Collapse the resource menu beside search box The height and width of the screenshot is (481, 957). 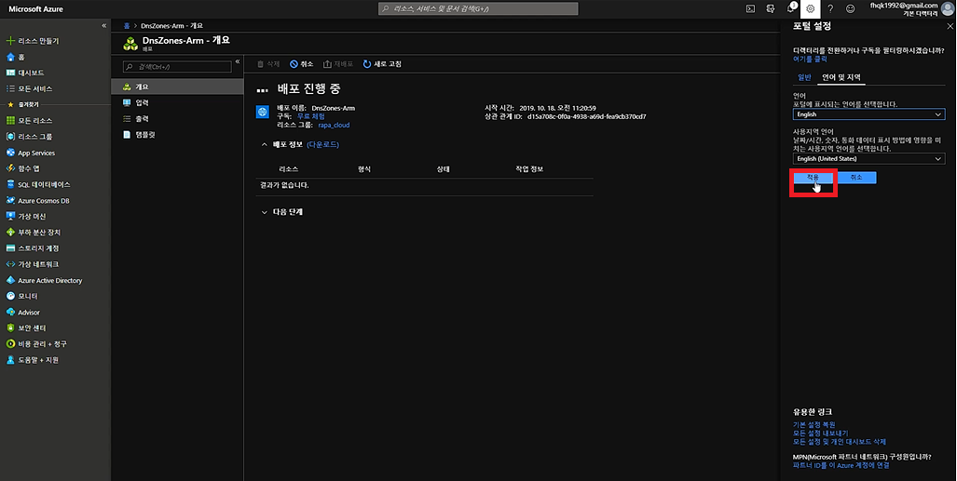[238, 61]
